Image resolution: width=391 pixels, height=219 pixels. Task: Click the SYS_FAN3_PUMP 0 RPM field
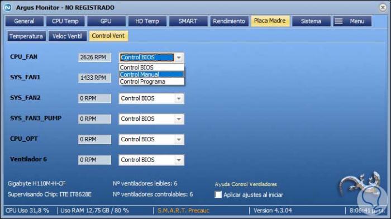94,119
